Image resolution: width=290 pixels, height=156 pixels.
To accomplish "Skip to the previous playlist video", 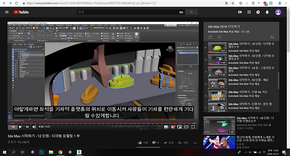I will pyautogui.click(x=13, y=127).
